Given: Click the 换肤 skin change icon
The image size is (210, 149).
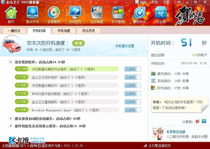Looking at the screenshot, I should pos(137,2).
